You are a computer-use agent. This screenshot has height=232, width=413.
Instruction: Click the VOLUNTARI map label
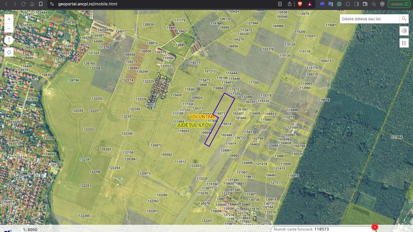tap(202, 117)
